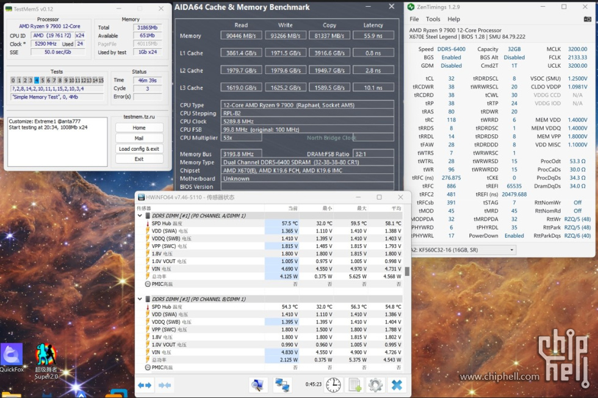This screenshot has width=598, height=398.
Task: Click L3 Cache Latency value 10.1 ns
Action: click(373, 88)
